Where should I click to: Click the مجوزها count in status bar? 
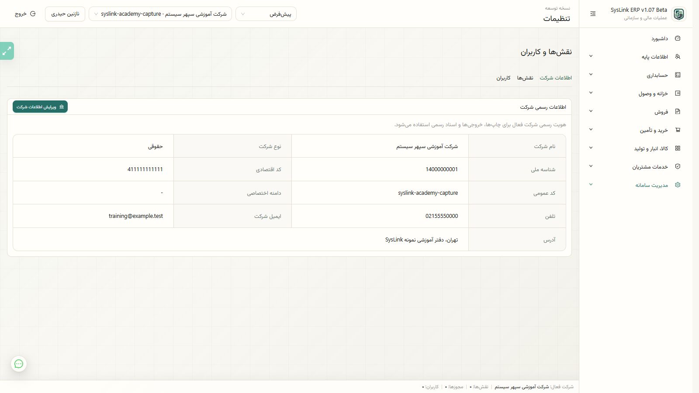pos(454,387)
